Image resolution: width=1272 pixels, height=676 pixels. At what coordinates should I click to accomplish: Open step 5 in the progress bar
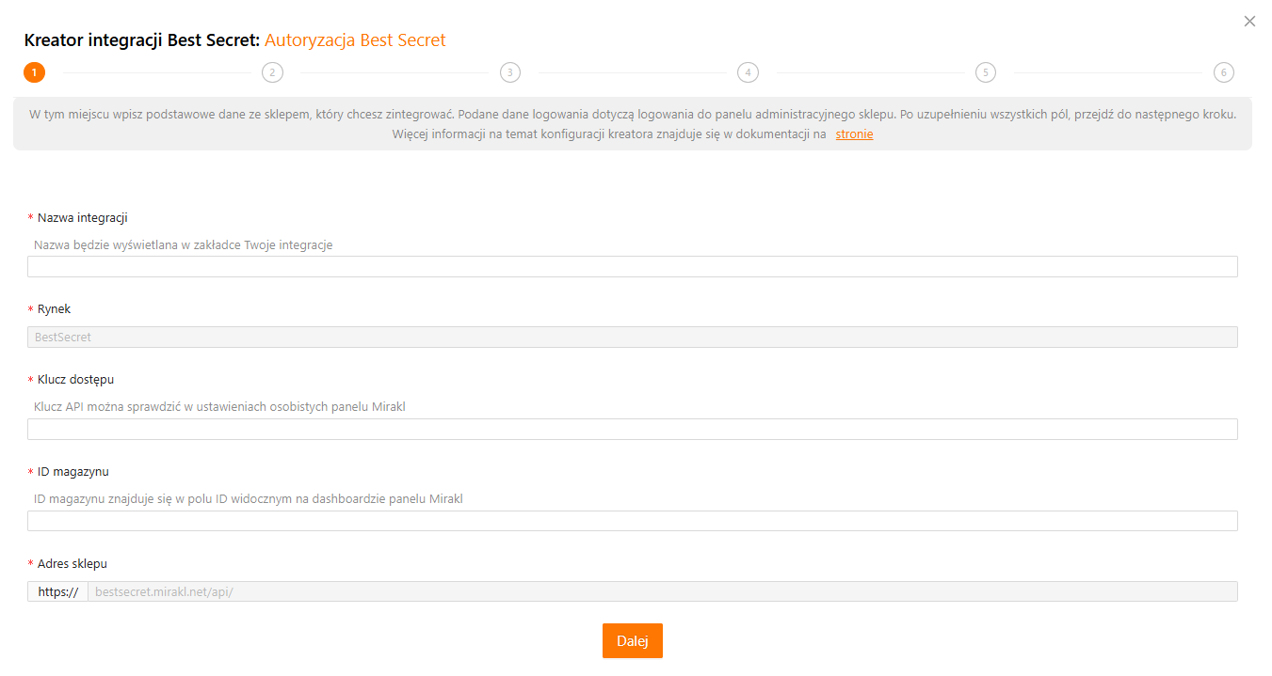985,72
